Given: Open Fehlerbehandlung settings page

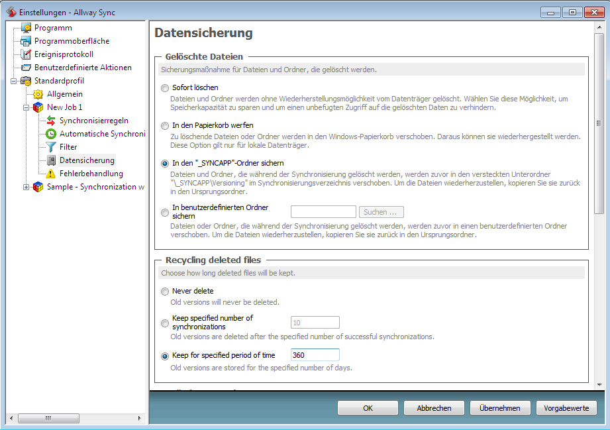Looking at the screenshot, I should click(x=91, y=174).
